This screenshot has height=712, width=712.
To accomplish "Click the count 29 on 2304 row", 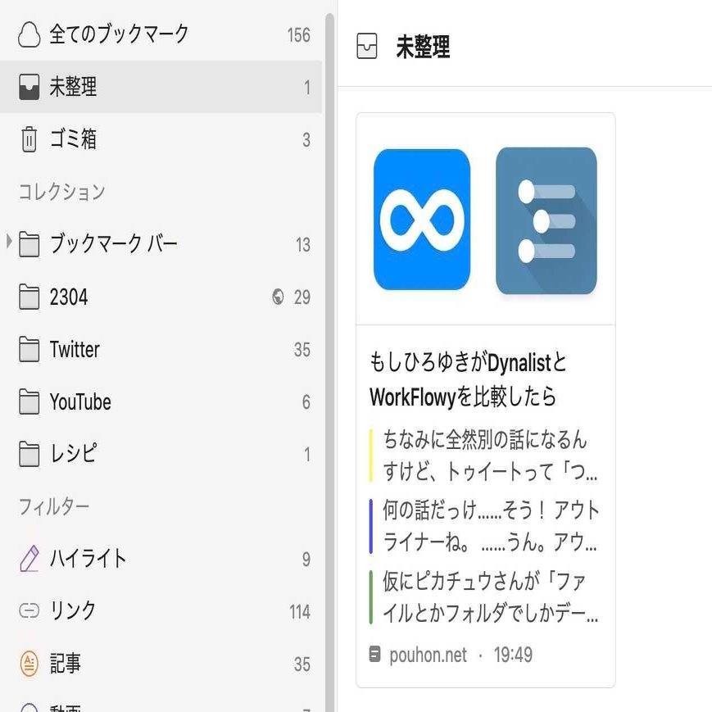I will [x=302, y=297].
